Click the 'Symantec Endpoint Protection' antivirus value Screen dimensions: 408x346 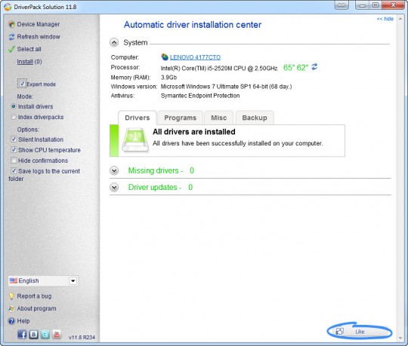(200, 96)
